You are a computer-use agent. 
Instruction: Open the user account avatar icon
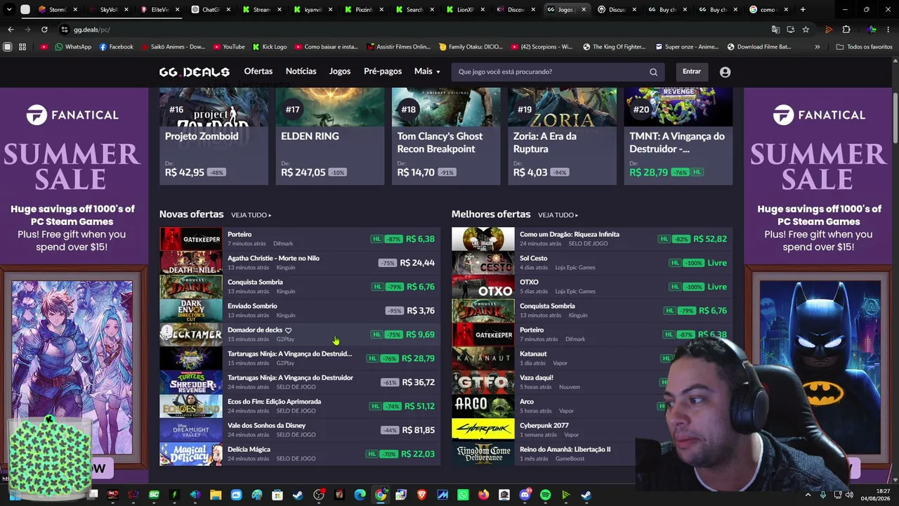point(725,72)
